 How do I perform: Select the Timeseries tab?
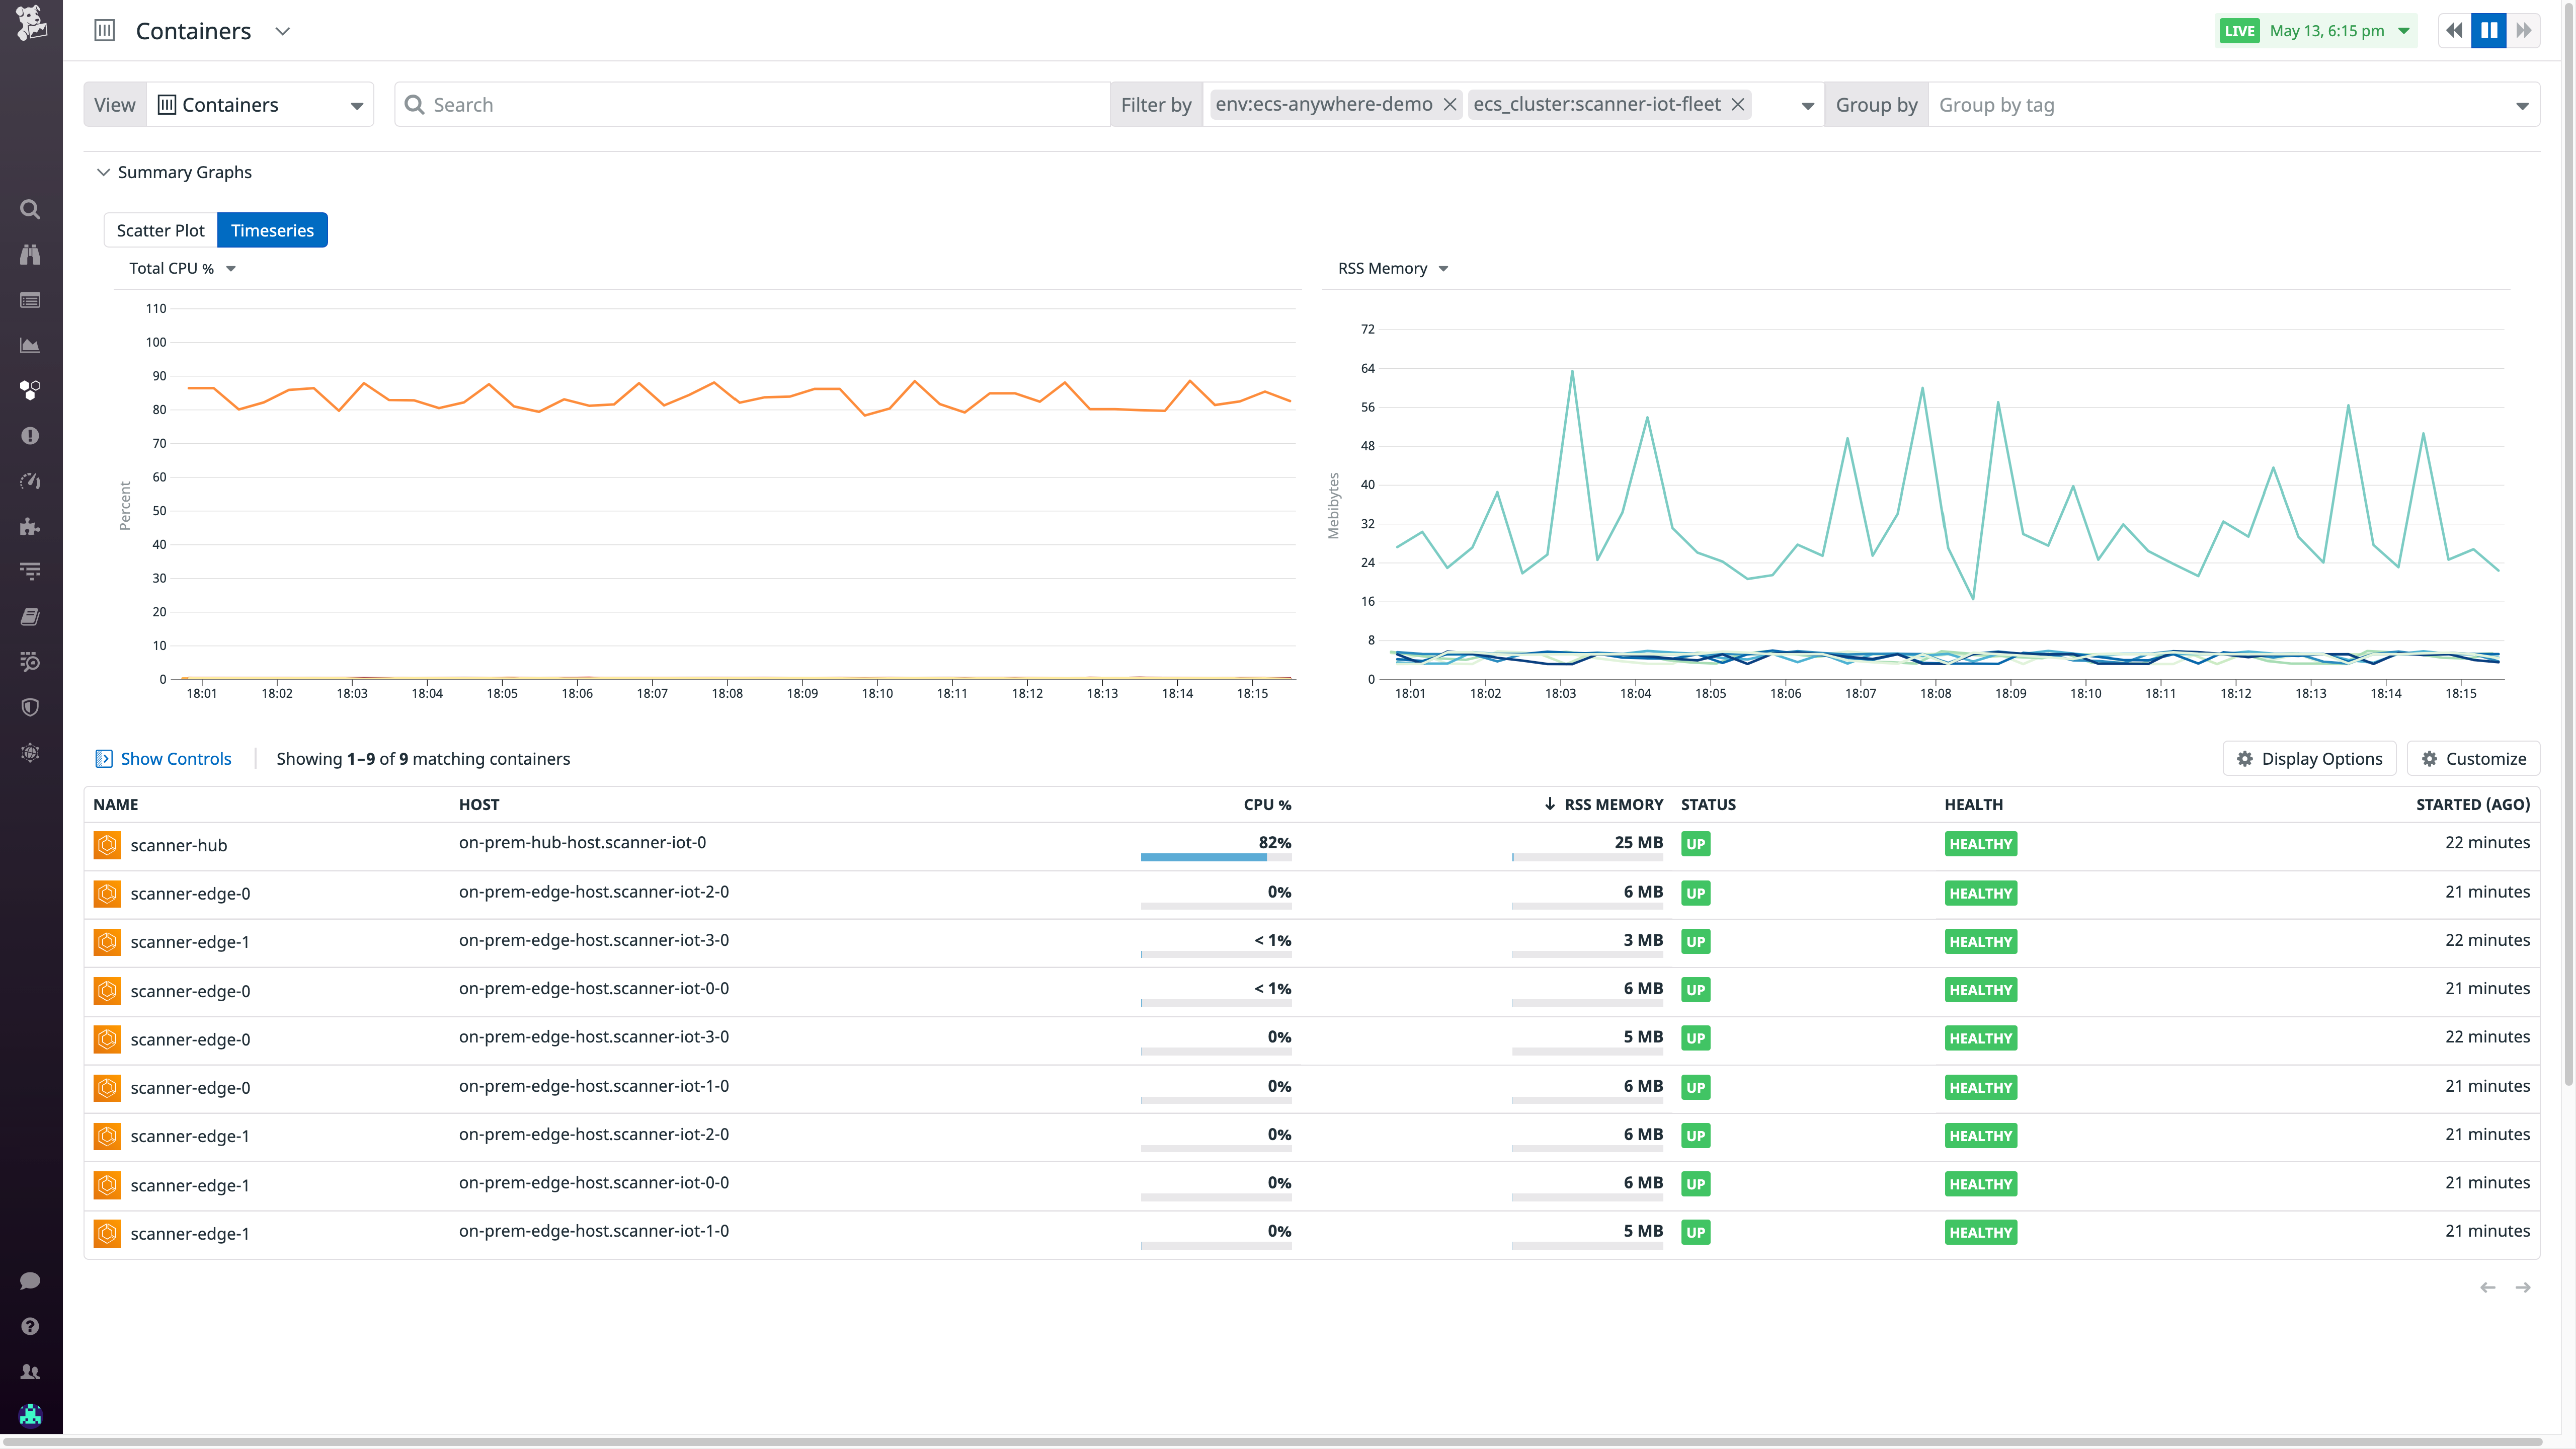272,230
